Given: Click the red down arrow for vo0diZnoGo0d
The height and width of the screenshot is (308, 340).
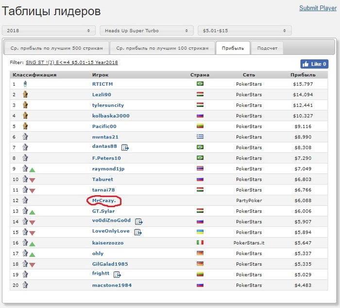Looking at the screenshot, I should click(x=33, y=222).
